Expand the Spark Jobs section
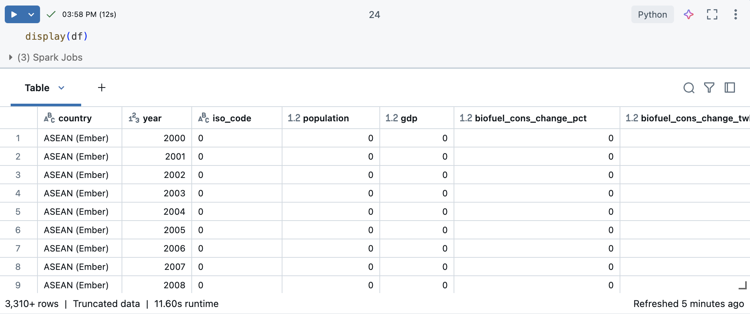The width and height of the screenshot is (750, 314). pyautogui.click(x=11, y=57)
